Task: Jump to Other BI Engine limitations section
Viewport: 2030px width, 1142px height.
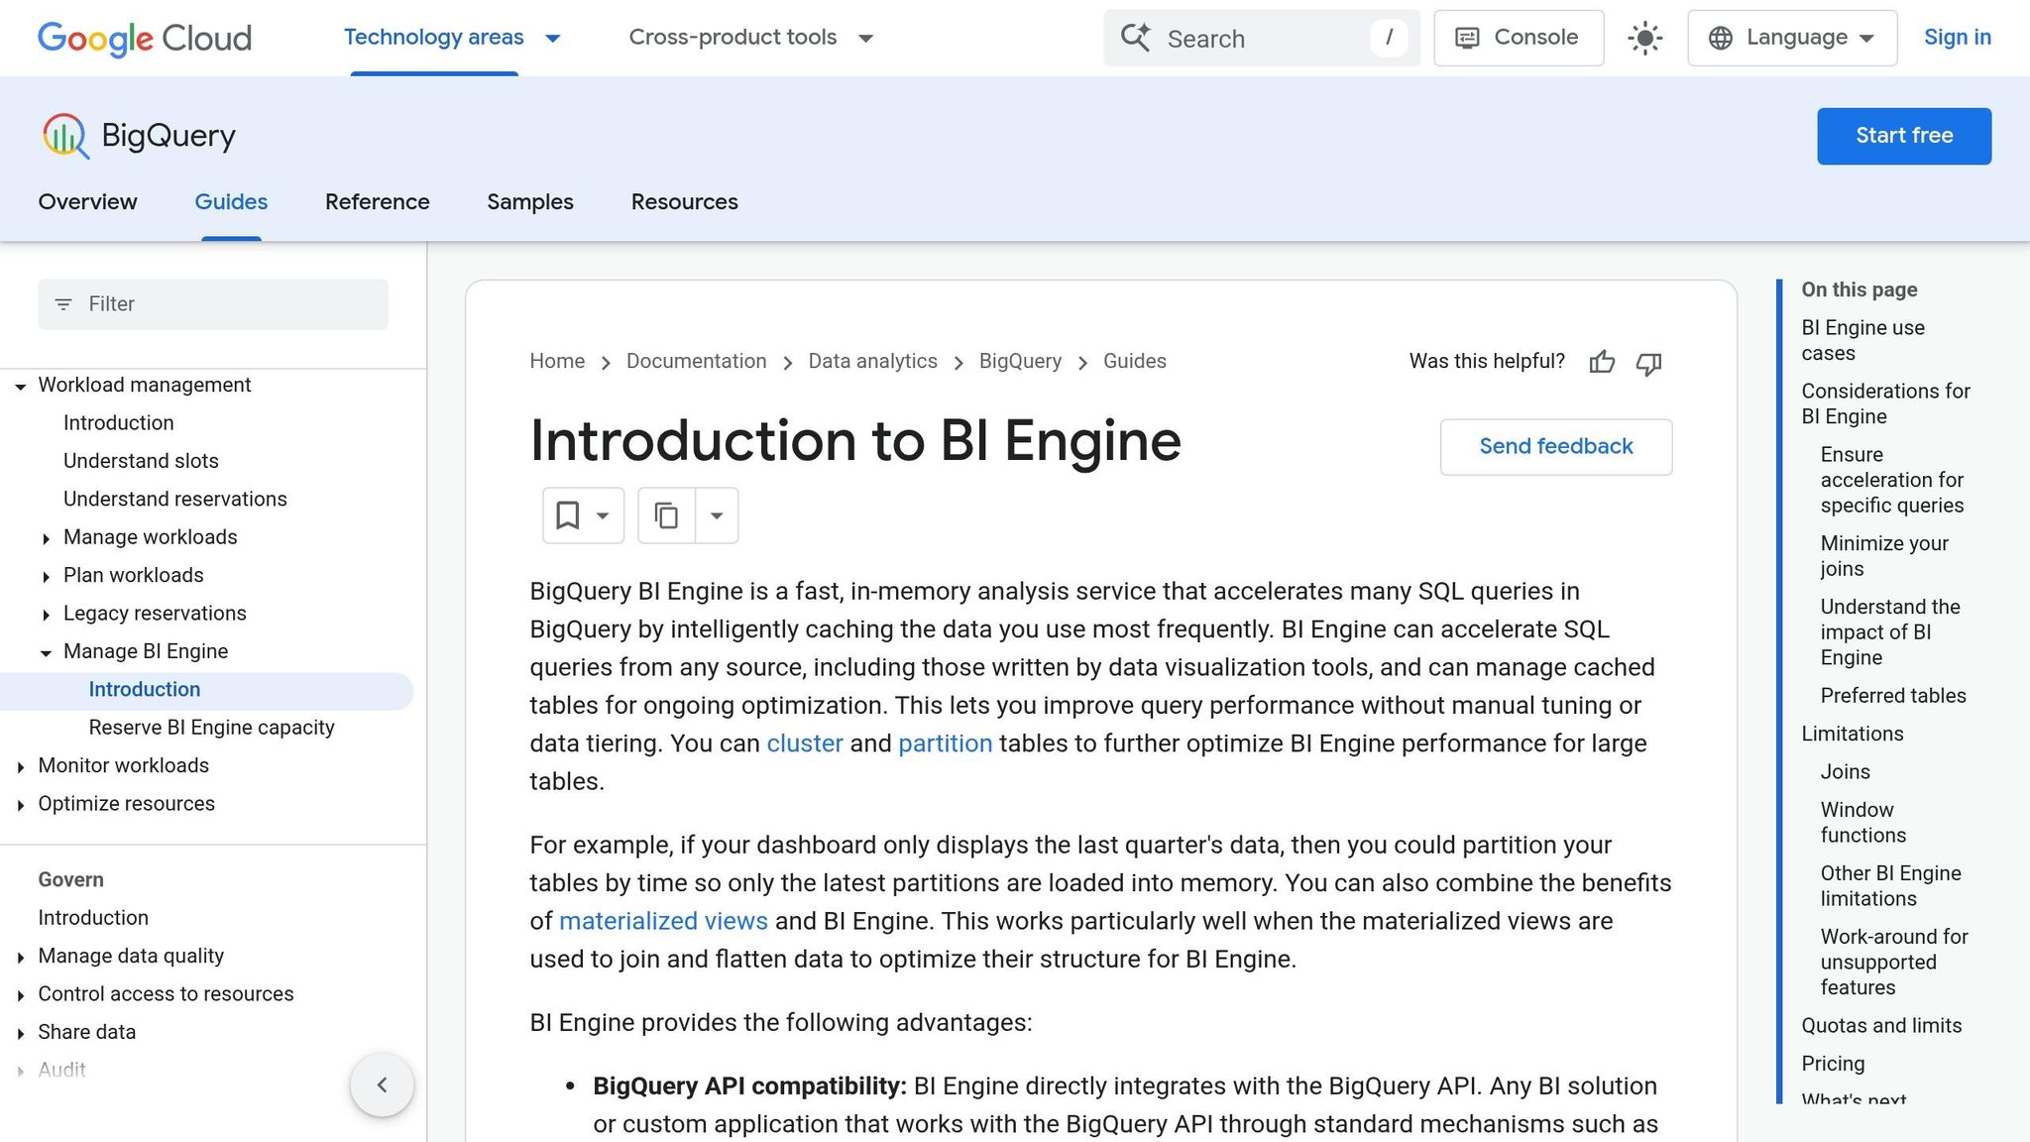Action: 1890,886
